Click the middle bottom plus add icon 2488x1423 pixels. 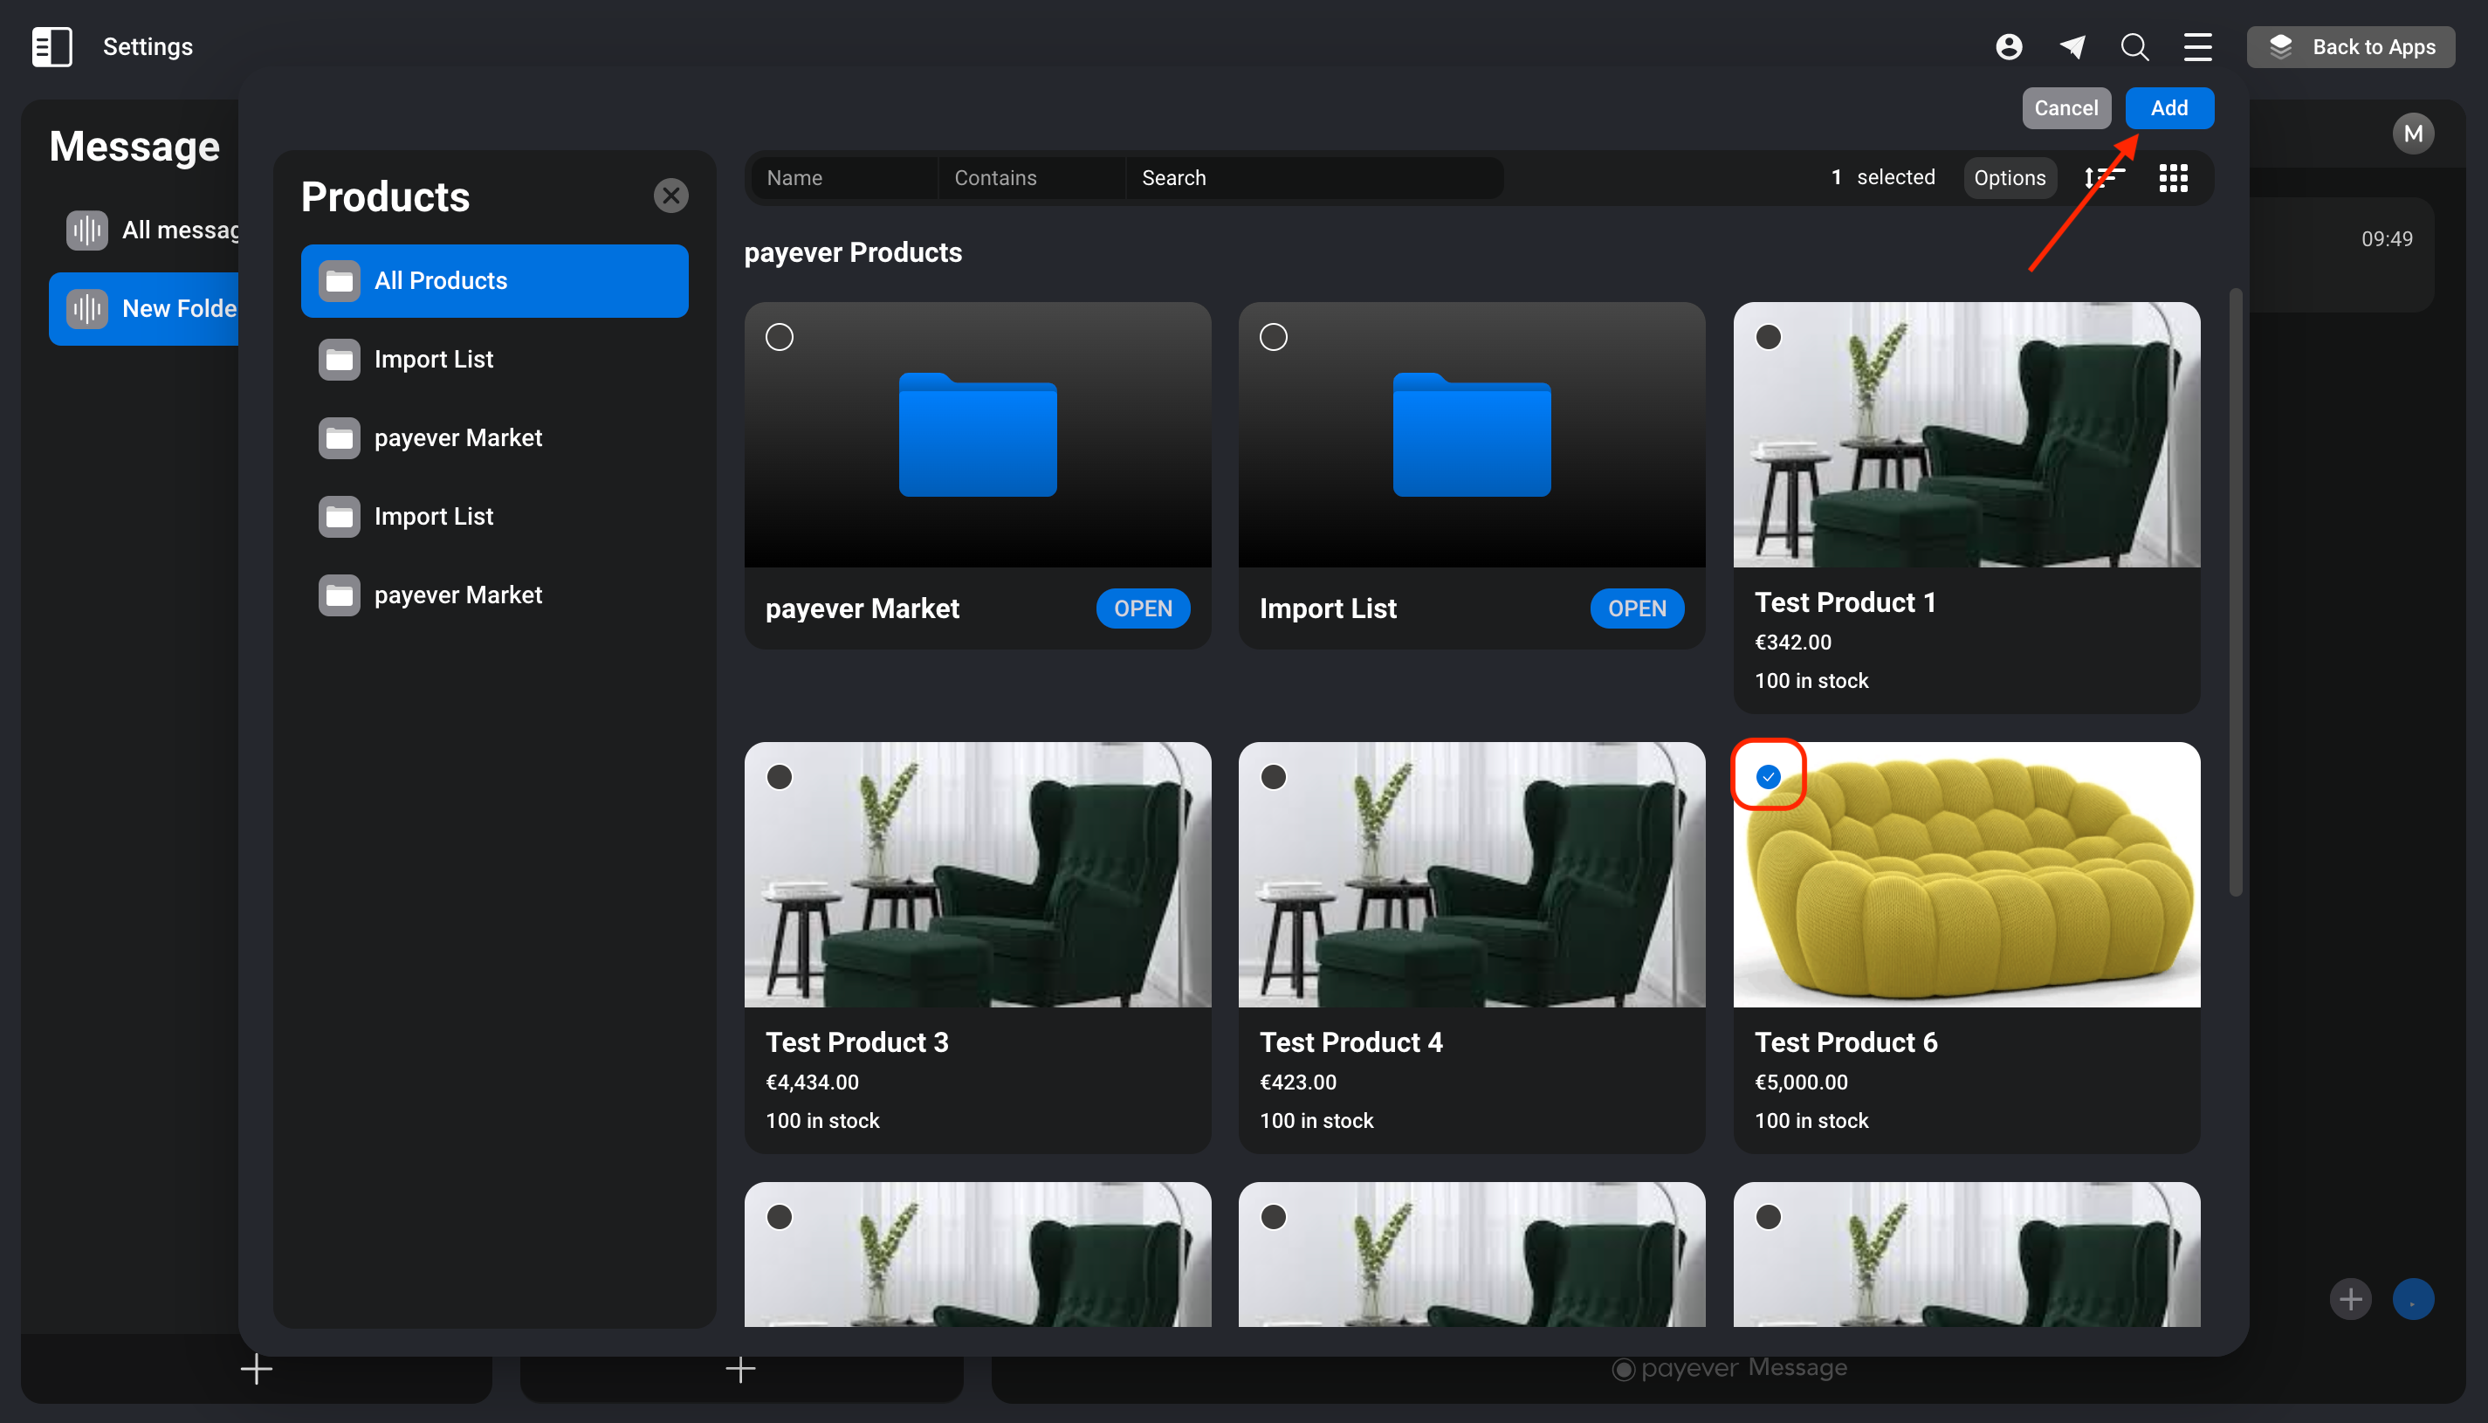(741, 1368)
